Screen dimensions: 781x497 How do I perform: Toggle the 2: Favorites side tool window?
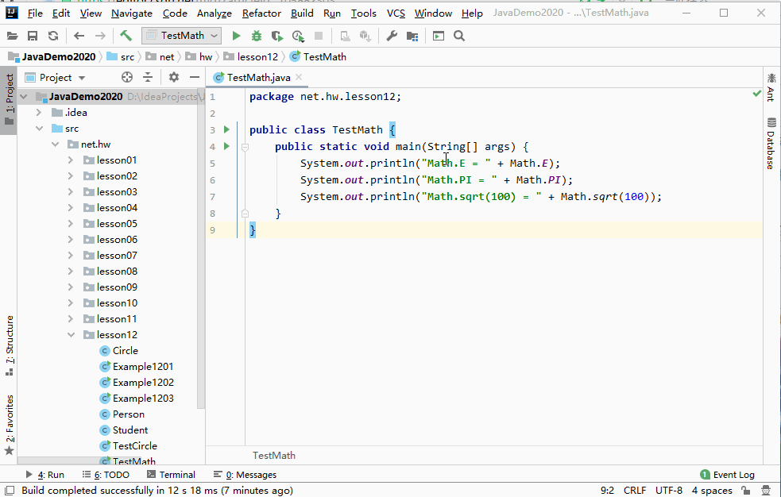(9, 426)
